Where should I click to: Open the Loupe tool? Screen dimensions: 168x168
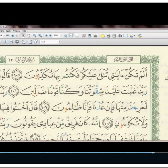[90, 36]
